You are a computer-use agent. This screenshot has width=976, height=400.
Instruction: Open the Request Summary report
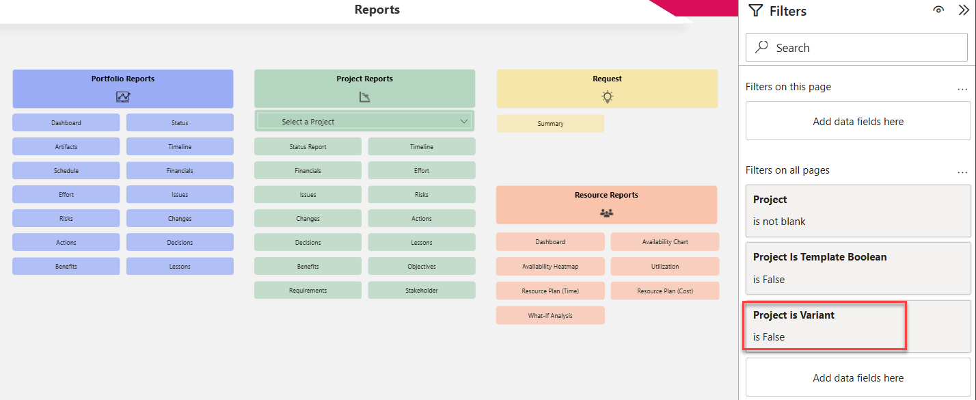point(550,124)
